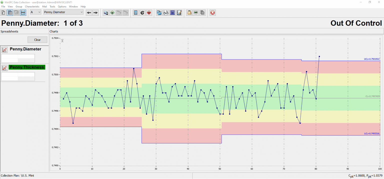This screenshot has width=384, height=179.
Task: Open the Options menu
Action: point(62,6)
